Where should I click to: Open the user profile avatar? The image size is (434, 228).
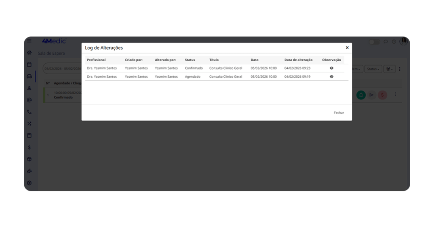(x=403, y=41)
